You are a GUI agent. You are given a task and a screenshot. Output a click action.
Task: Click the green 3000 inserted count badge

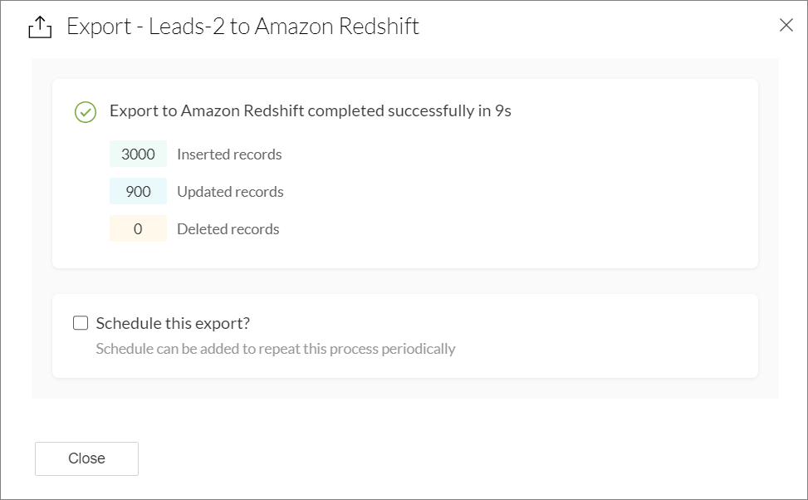tap(138, 154)
